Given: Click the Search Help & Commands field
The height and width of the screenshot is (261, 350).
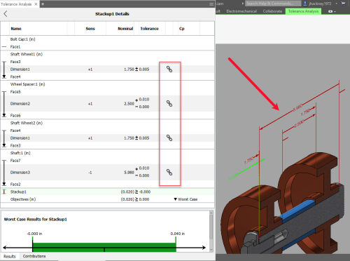Looking at the screenshot, I should tap(273, 4).
